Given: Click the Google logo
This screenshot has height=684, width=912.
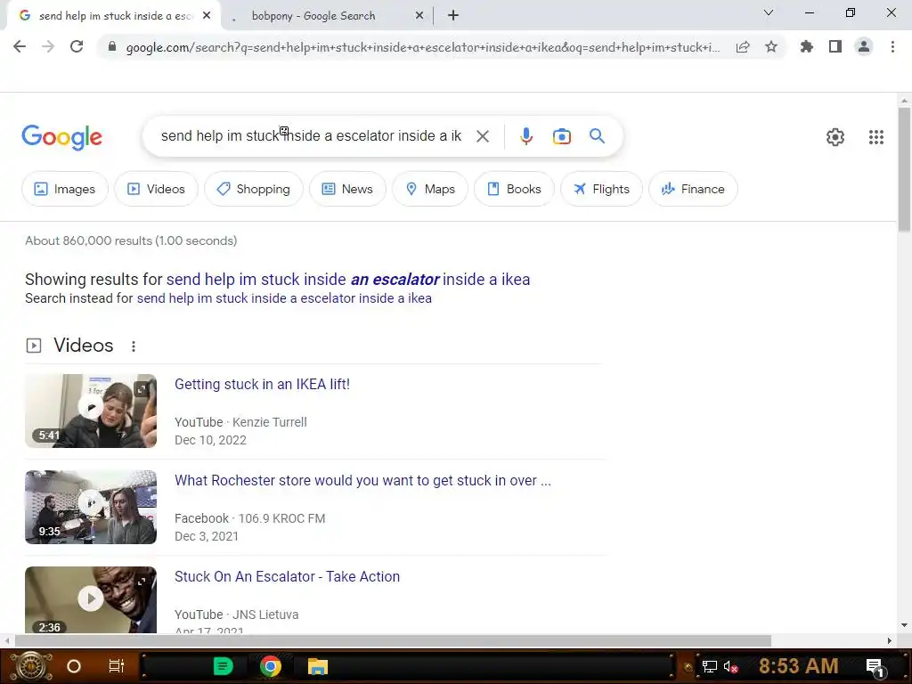Looking at the screenshot, I should (x=61, y=137).
